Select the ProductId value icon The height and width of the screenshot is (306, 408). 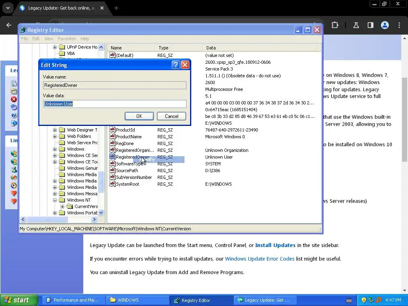[x=112, y=129]
